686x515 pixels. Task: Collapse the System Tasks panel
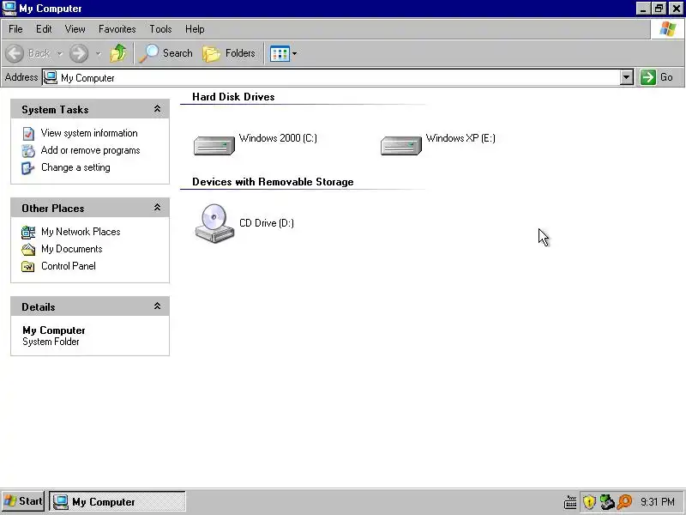click(157, 109)
